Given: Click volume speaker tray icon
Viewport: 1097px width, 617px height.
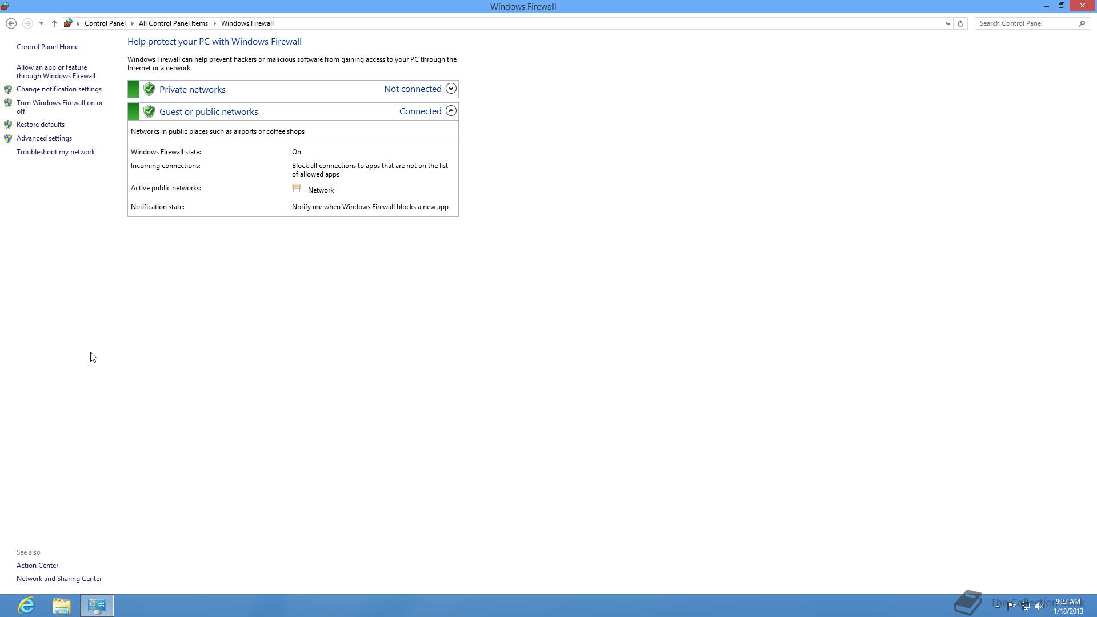Looking at the screenshot, I should [x=1039, y=606].
